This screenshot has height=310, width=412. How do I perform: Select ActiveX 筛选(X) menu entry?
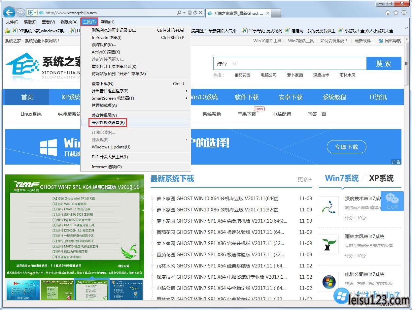click(x=136, y=52)
